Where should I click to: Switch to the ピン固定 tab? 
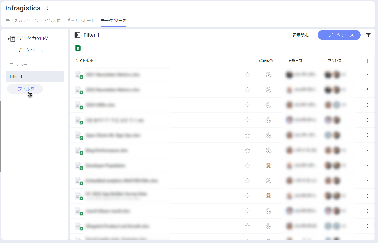[52, 21]
